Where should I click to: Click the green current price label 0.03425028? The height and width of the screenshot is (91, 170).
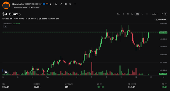163,32
